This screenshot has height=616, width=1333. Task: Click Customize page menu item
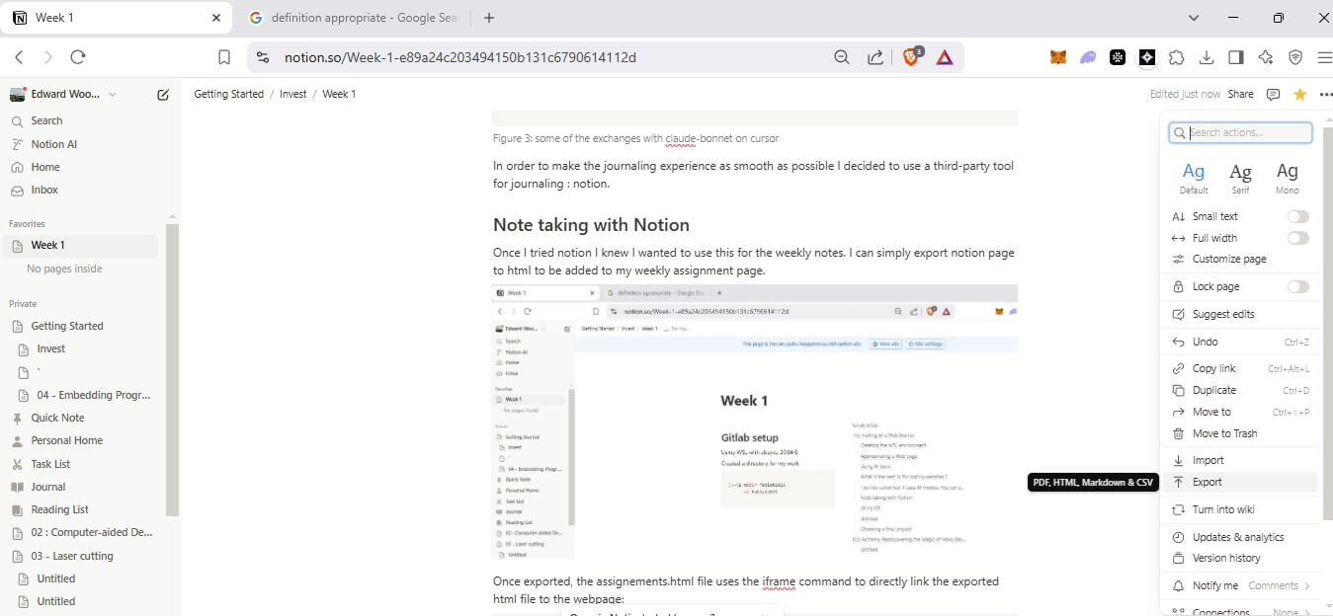click(1241, 259)
